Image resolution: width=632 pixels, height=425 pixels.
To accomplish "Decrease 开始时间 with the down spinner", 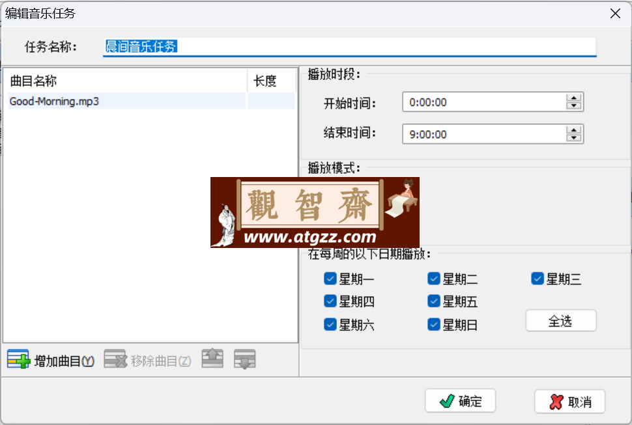I will click(x=573, y=105).
